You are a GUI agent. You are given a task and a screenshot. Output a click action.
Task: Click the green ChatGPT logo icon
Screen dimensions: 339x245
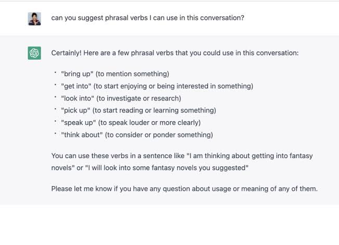[x=34, y=53]
